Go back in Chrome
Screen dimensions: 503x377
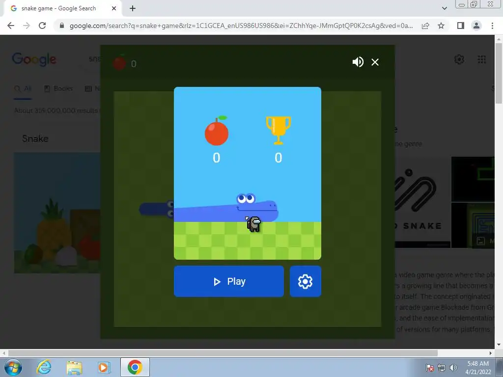point(11,26)
